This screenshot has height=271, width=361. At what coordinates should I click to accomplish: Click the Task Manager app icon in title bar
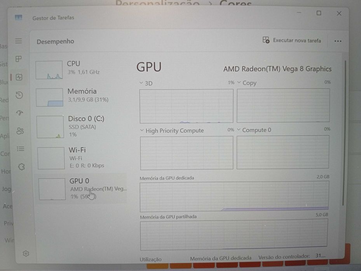pos(19,17)
